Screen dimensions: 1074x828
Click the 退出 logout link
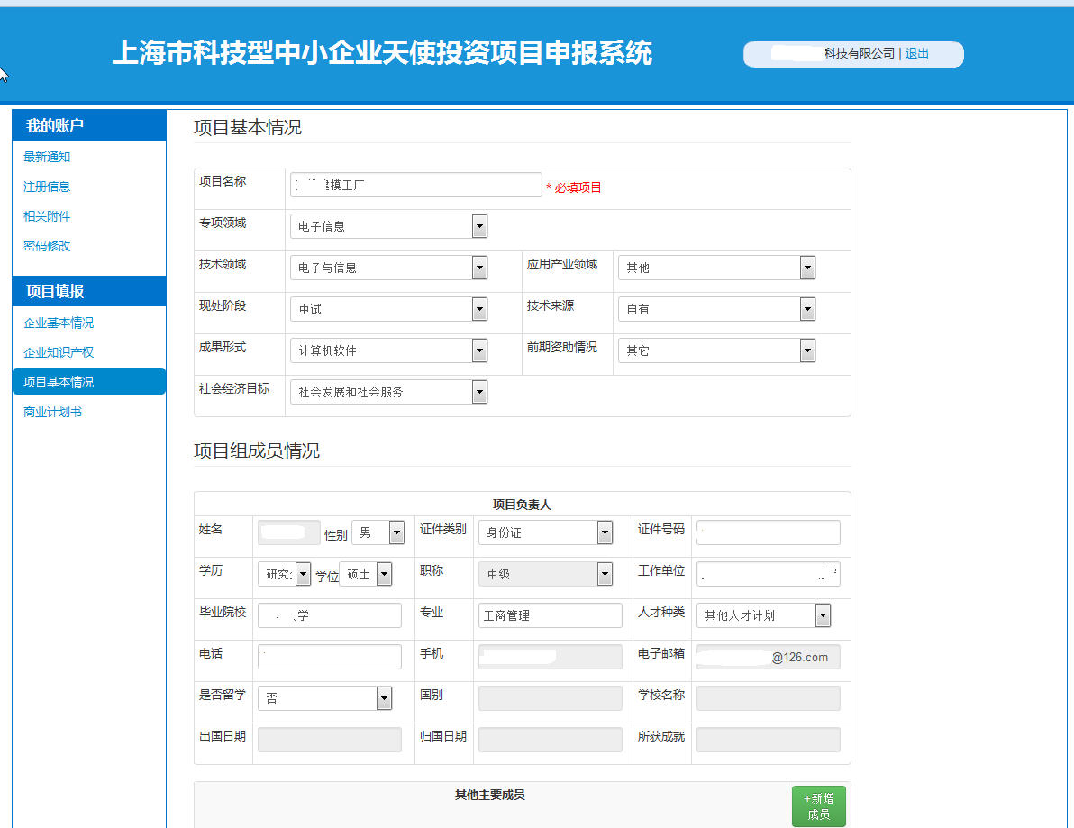(x=917, y=54)
